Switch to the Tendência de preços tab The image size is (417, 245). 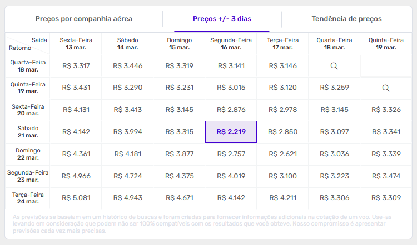tap(347, 19)
